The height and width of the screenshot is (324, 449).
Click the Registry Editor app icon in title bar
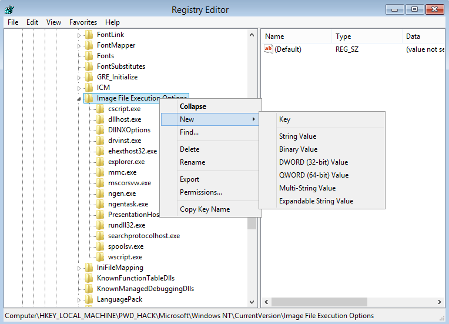(9, 10)
